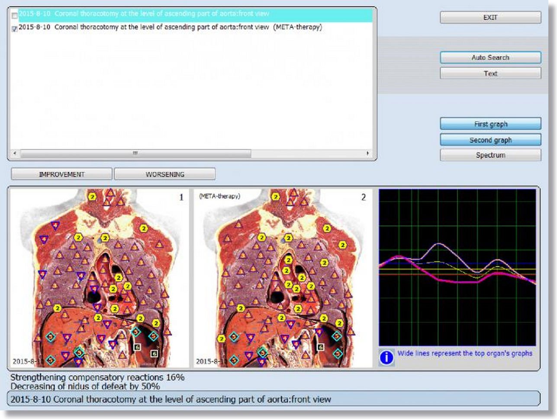
Task: Select the highlighted 2015-8-10 Coronal thoracotomy row
Action: point(191,15)
